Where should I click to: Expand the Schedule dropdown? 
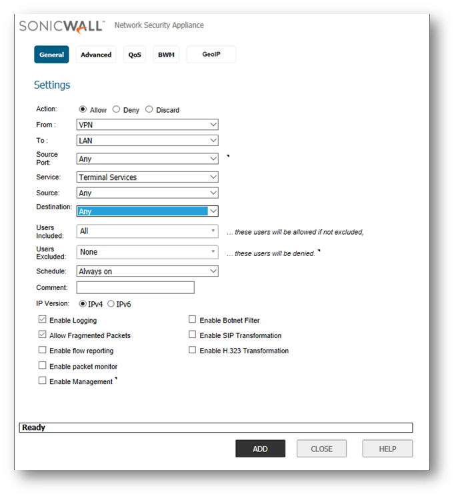[x=147, y=271]
